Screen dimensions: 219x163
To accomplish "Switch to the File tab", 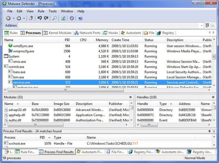I will point(149,33).
